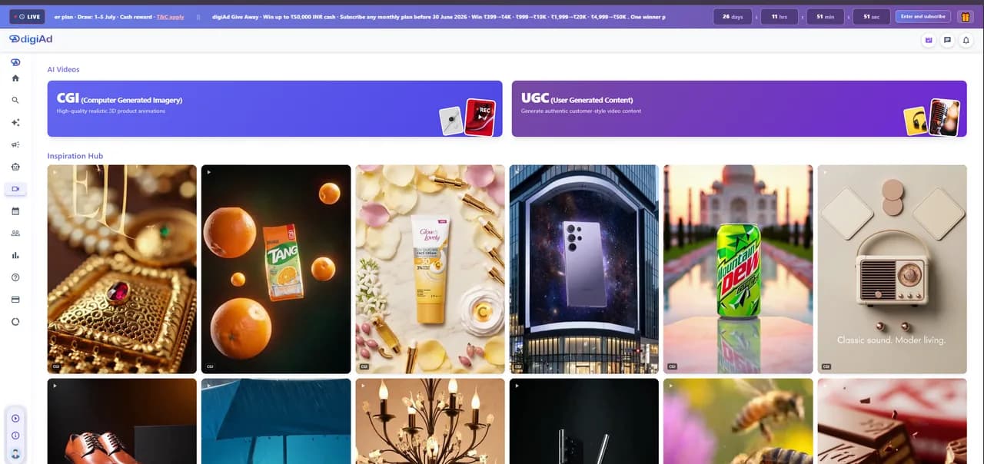
Task: Click the digiAd Give Away banner text
Action: click(x=439, y=16)
